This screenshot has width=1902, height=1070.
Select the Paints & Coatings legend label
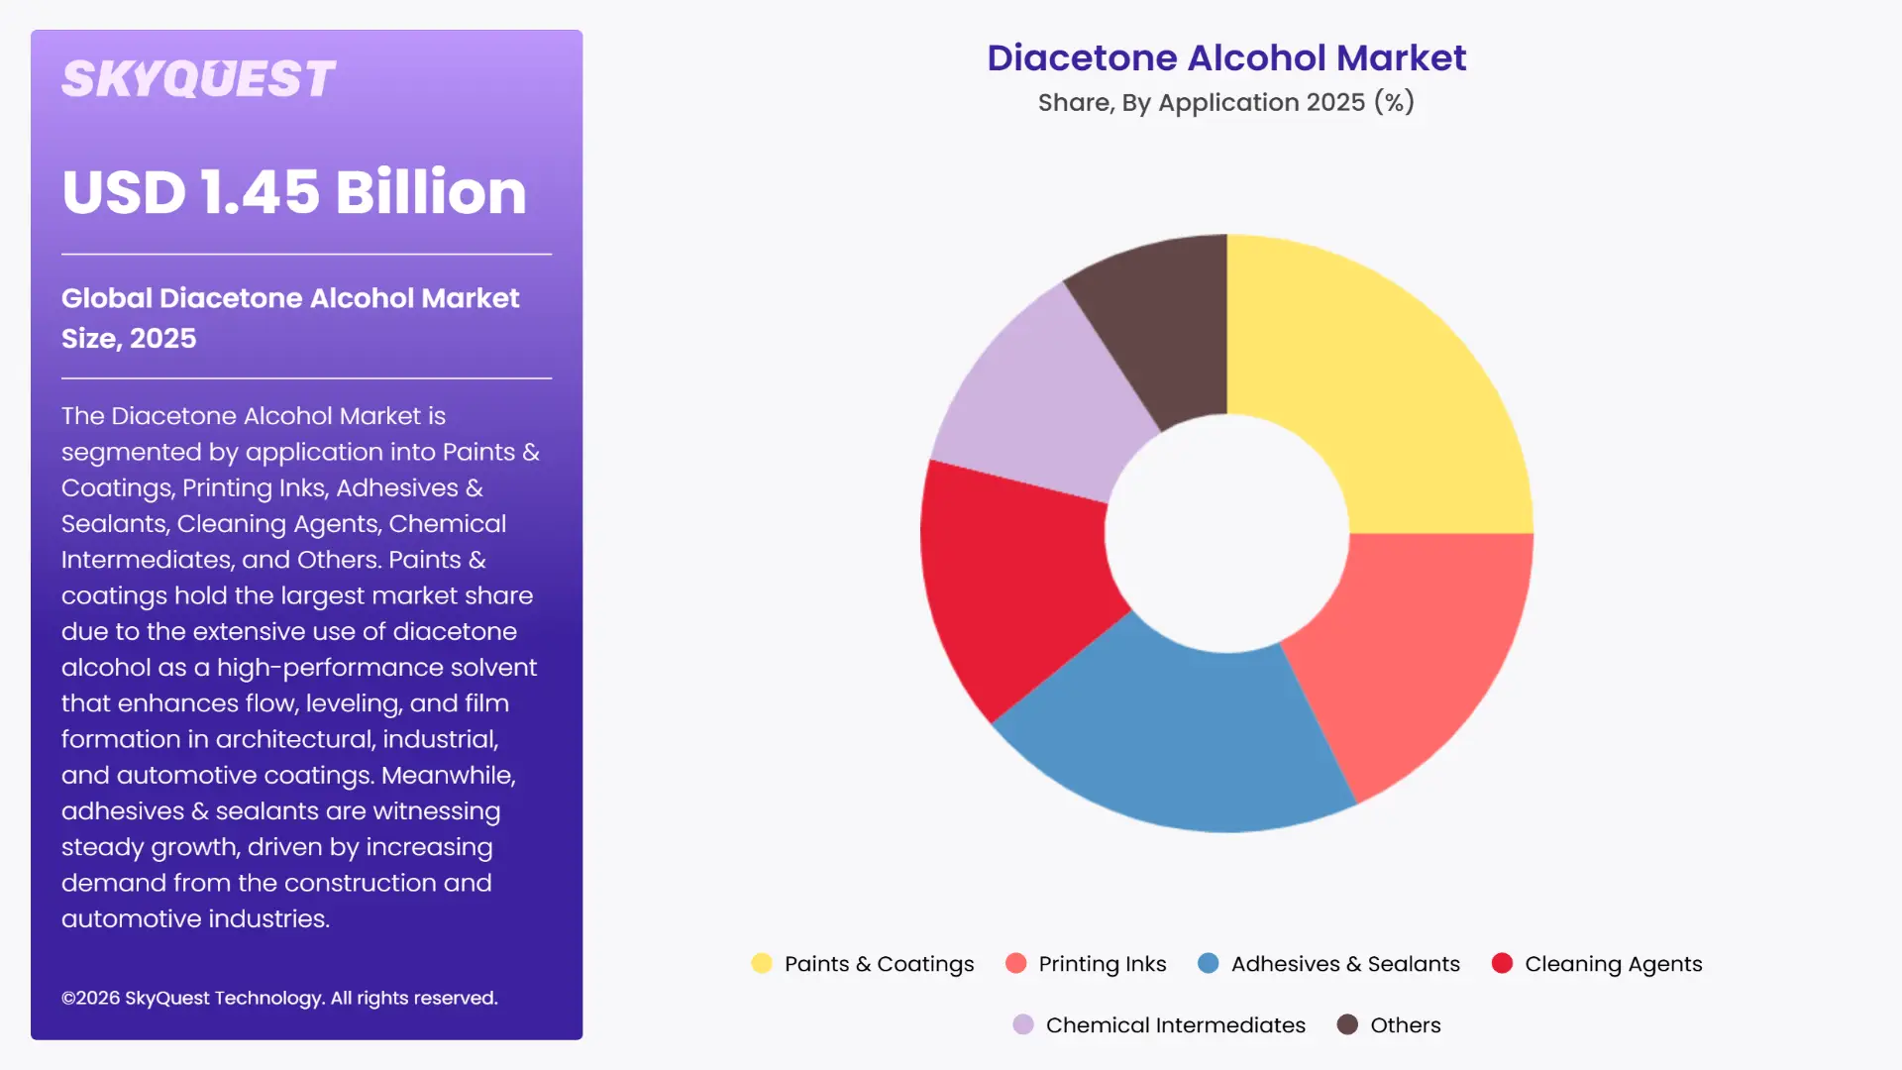click(879, 964)
